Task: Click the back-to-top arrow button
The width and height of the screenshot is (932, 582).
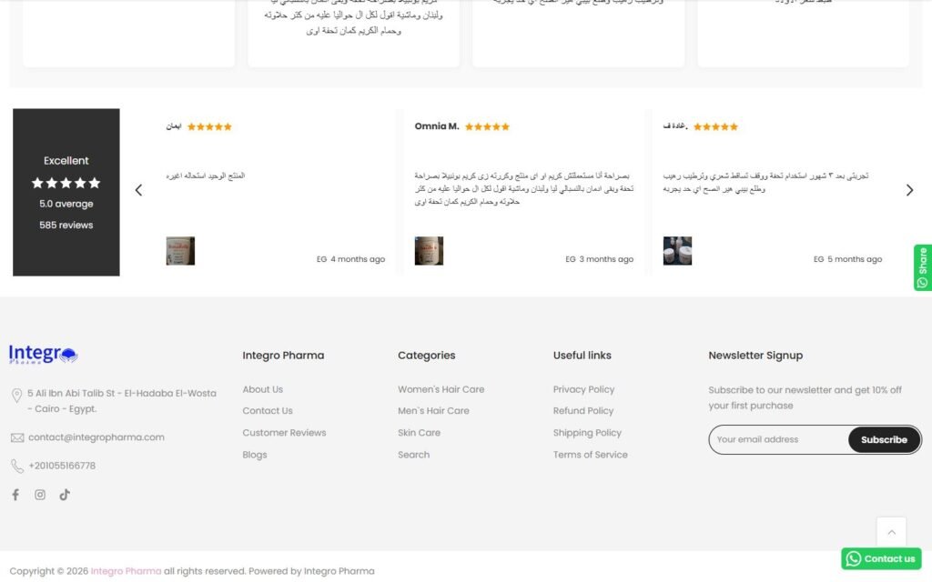Action: pyautogui.click(x=891, y=532)
